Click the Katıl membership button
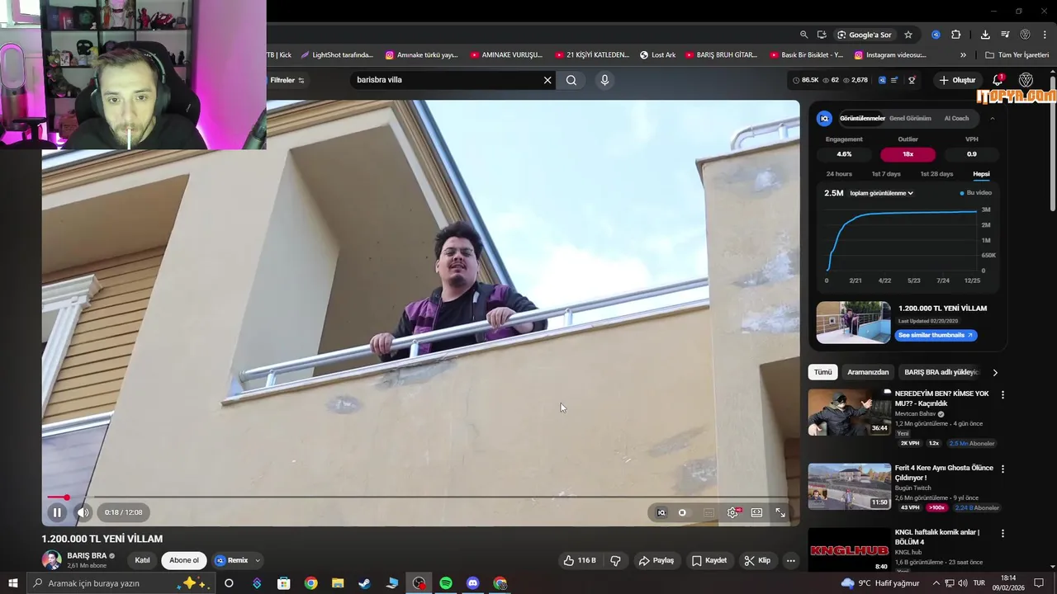The image size is (1057, 594). tap(142, 560)
